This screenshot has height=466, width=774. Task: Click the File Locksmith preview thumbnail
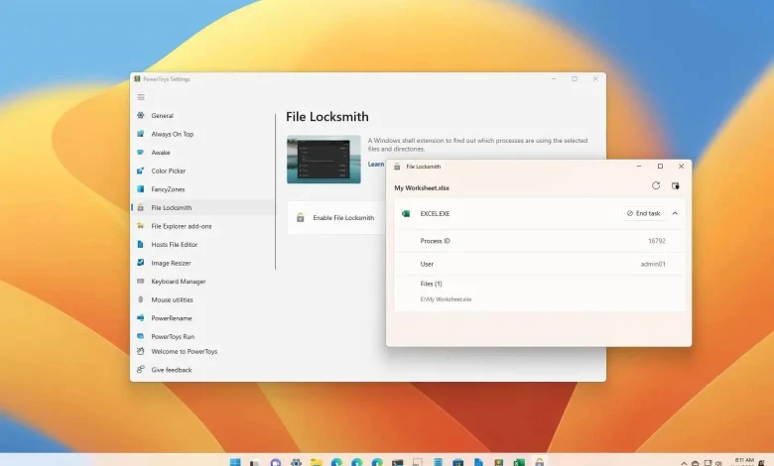pyautogui.click(x=323, y=160)
